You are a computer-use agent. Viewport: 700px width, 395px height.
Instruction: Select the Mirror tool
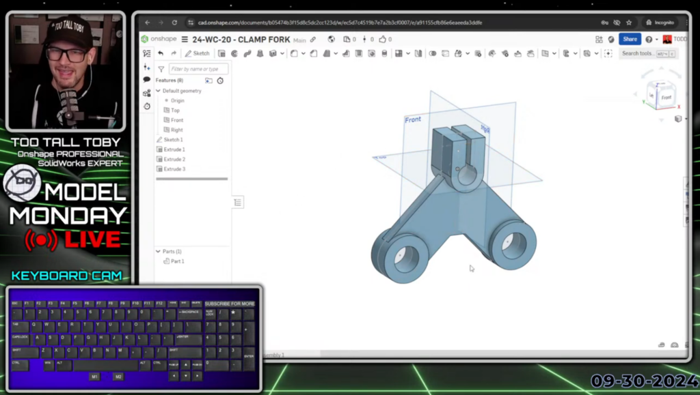click(418, 53)
